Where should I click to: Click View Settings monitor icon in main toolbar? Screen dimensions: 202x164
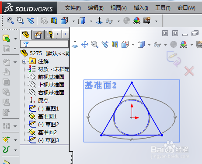147,21
